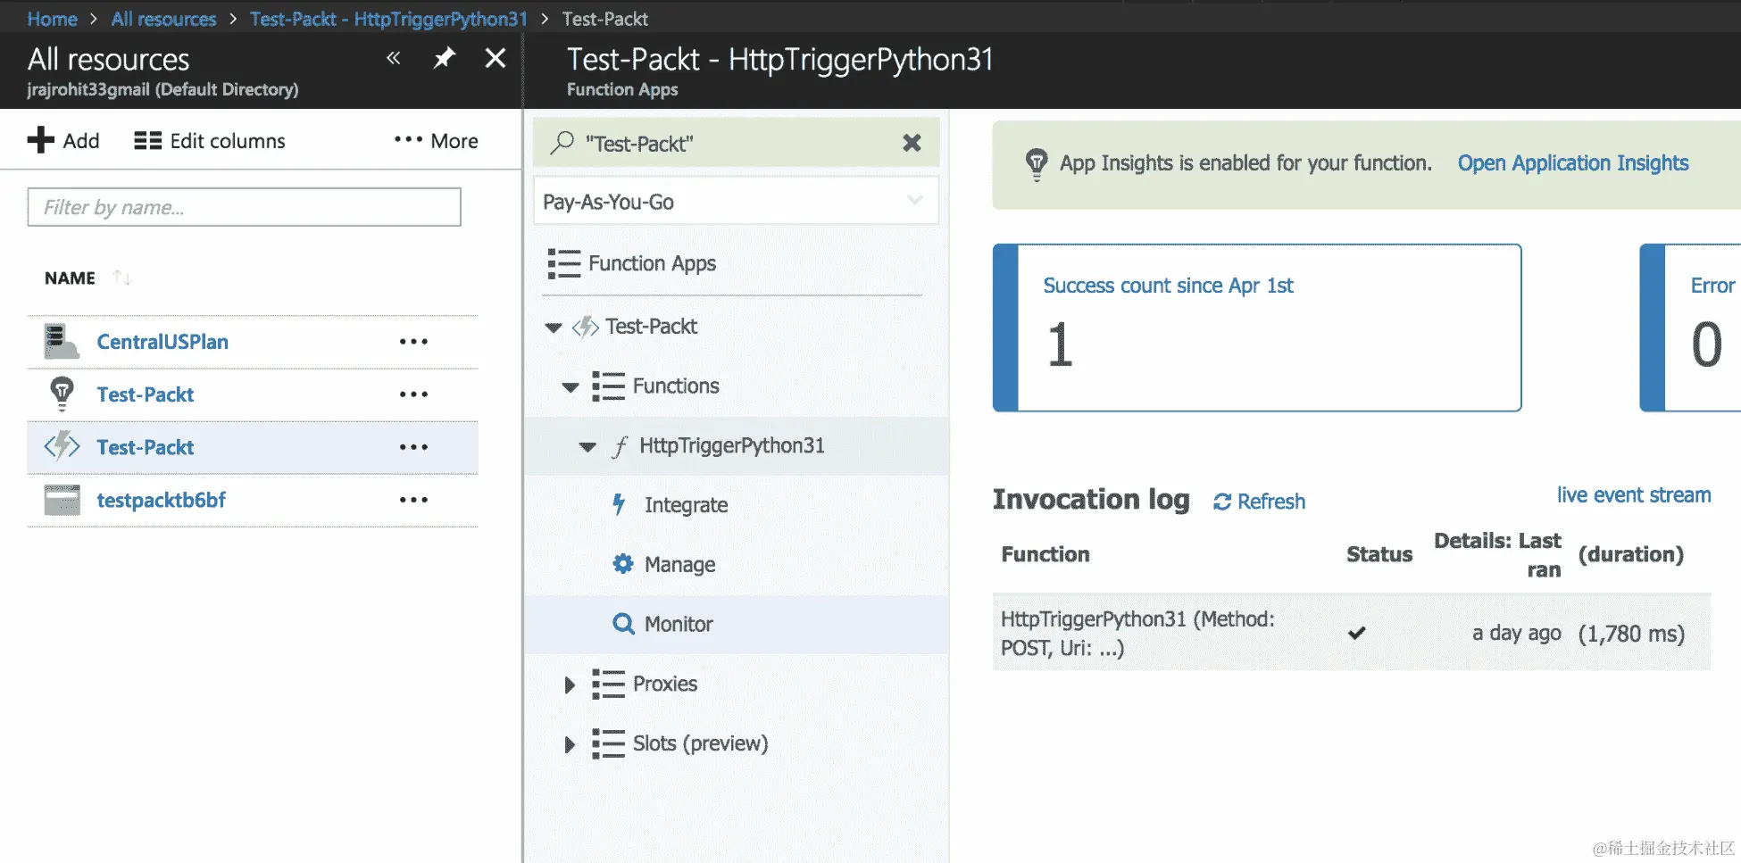
Task: Open the More options menu
Action: pos(437,141)
